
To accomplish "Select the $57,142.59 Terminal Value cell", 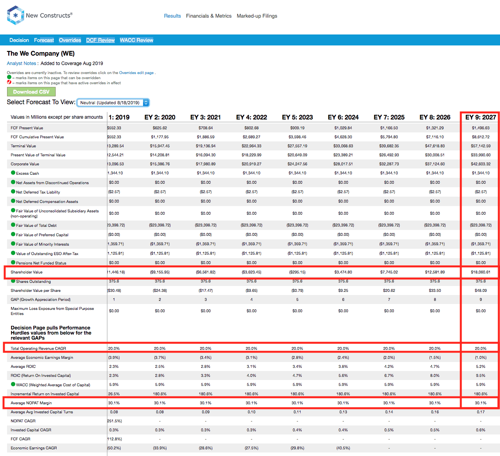I will point(481,146).
